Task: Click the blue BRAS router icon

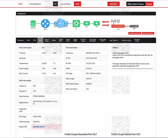Action: coord(45,24)
